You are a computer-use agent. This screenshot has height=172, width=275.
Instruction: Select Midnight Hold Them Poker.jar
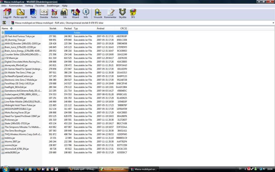click(x=20, y=105)
